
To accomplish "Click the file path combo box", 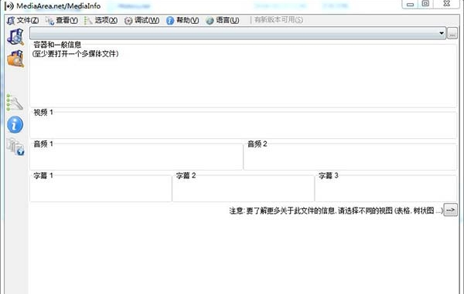I will click(x=237, y=32).
